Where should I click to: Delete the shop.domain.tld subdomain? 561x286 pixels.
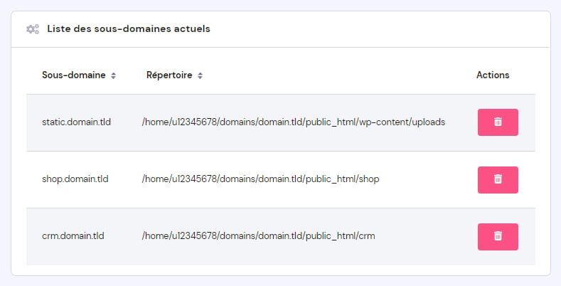(498, 179)
